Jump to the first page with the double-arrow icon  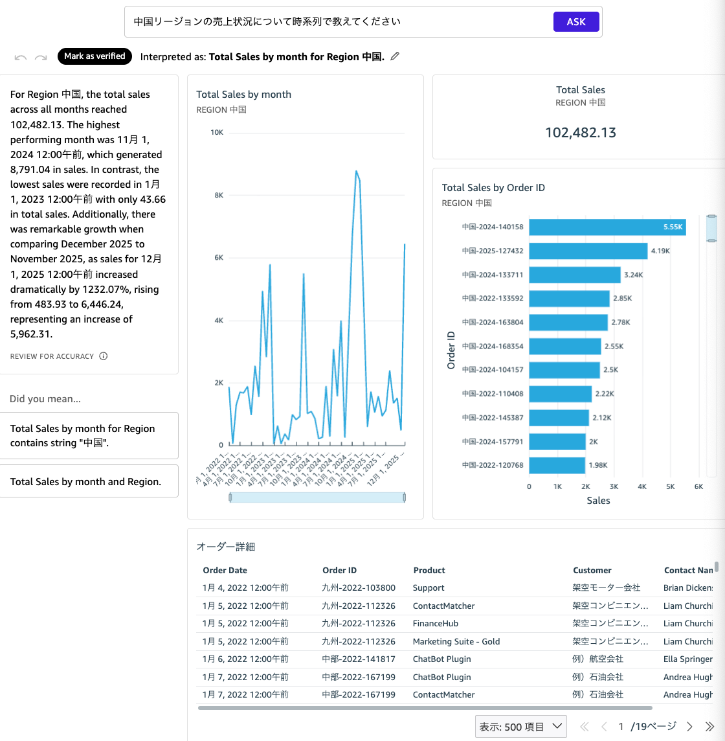(x=585, y=726)
